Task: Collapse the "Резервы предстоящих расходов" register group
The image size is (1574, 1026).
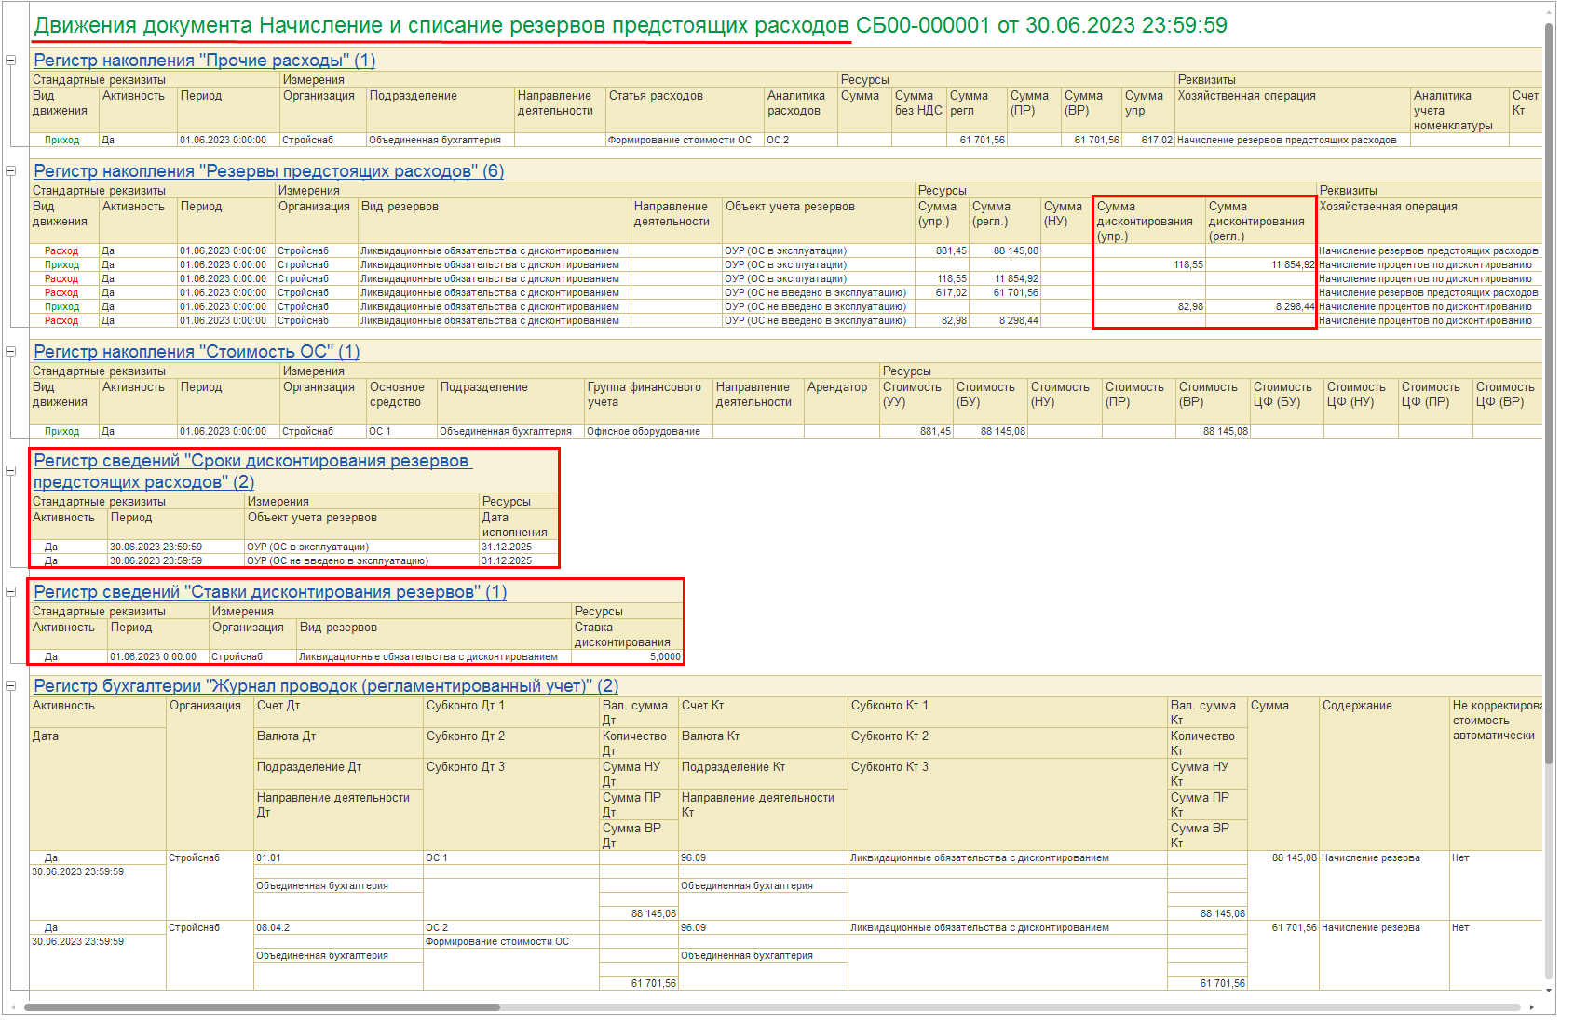Action: 11,171
